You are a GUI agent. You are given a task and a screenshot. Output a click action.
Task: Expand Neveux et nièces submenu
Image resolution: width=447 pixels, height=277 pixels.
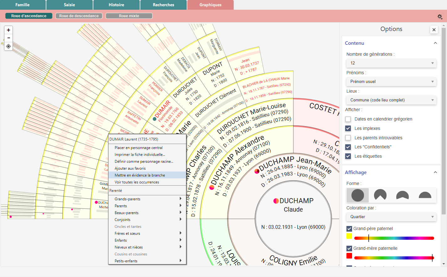pyautogui.click(x=147, y=247)
